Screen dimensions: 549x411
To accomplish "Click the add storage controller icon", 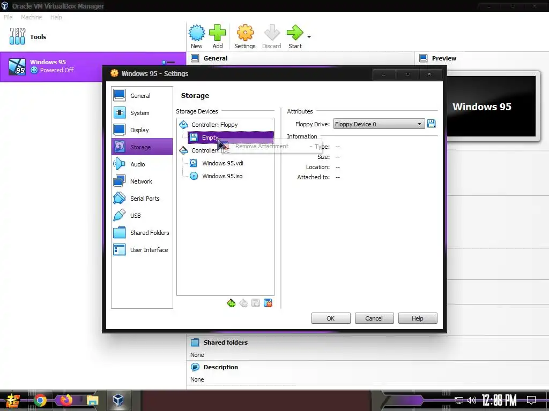I will click(231, 303).
